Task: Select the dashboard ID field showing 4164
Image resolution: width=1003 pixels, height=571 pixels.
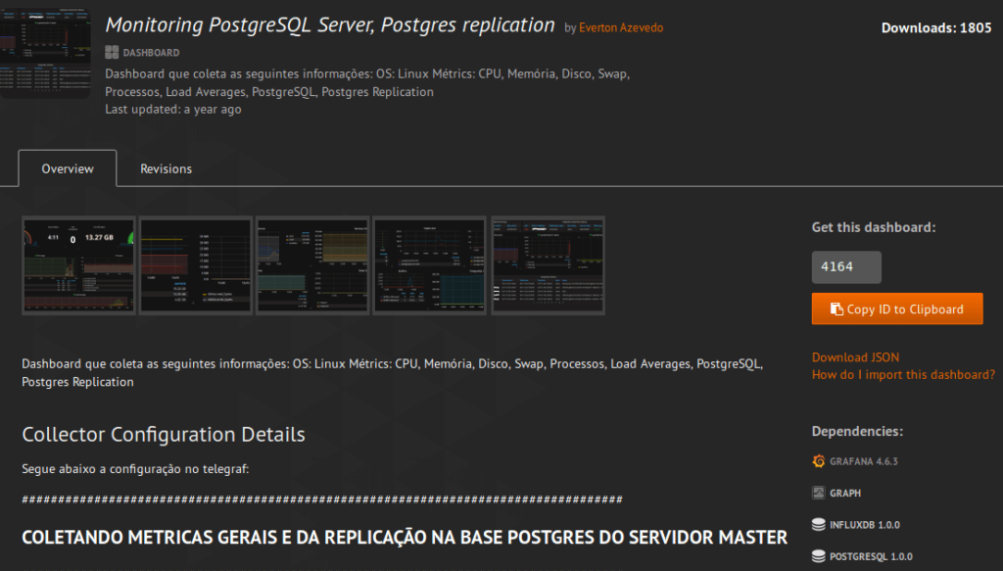Action: point(846,267)
